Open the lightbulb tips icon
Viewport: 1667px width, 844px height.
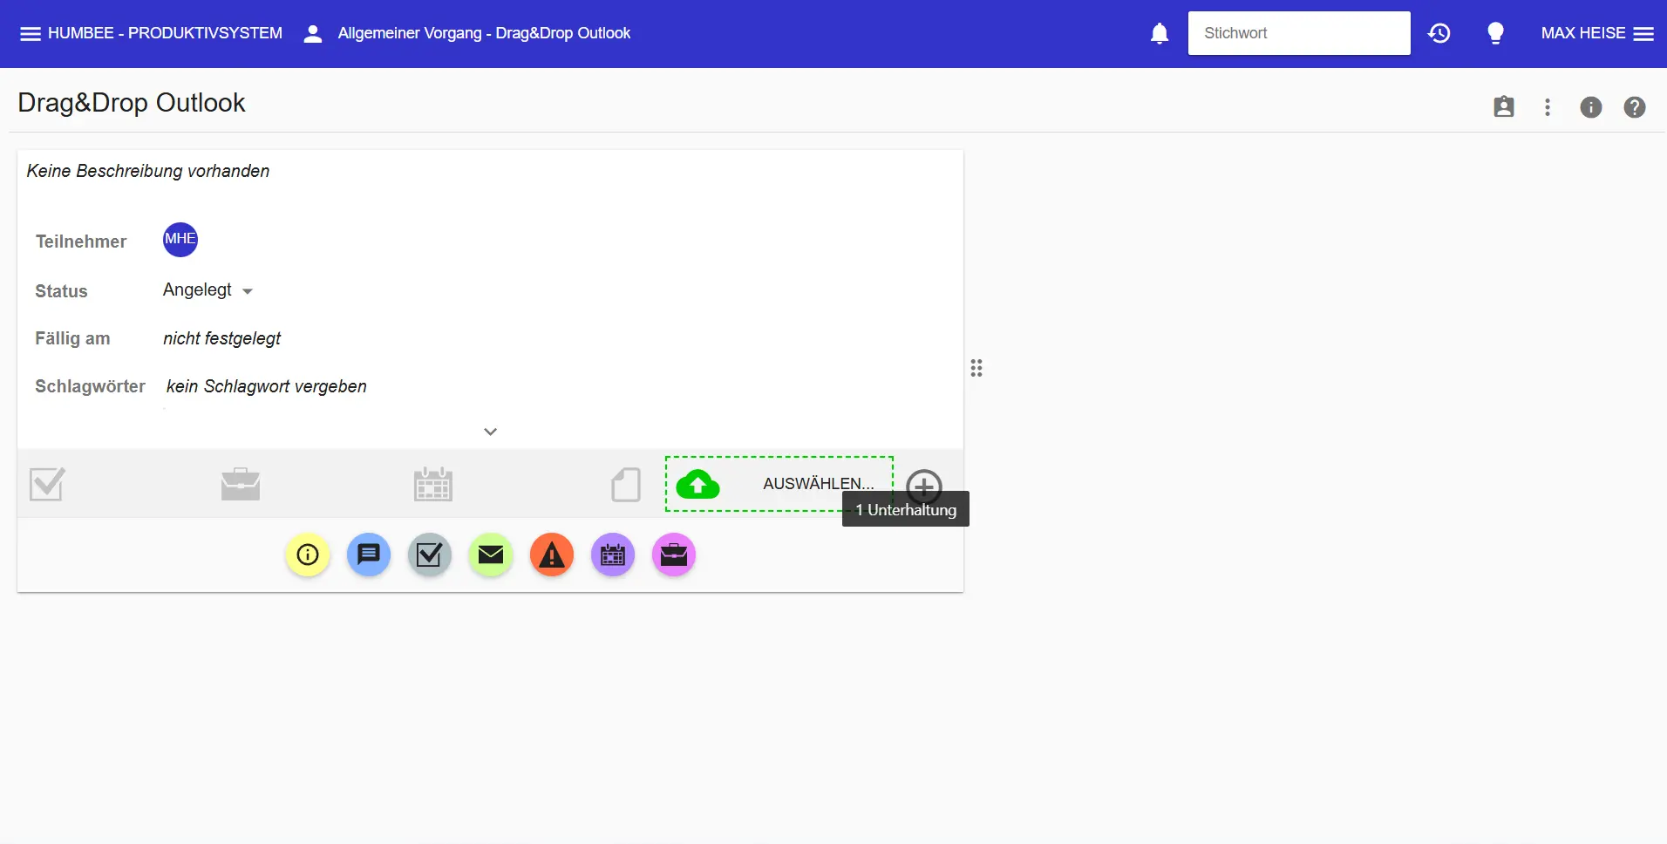(1496, 32)
